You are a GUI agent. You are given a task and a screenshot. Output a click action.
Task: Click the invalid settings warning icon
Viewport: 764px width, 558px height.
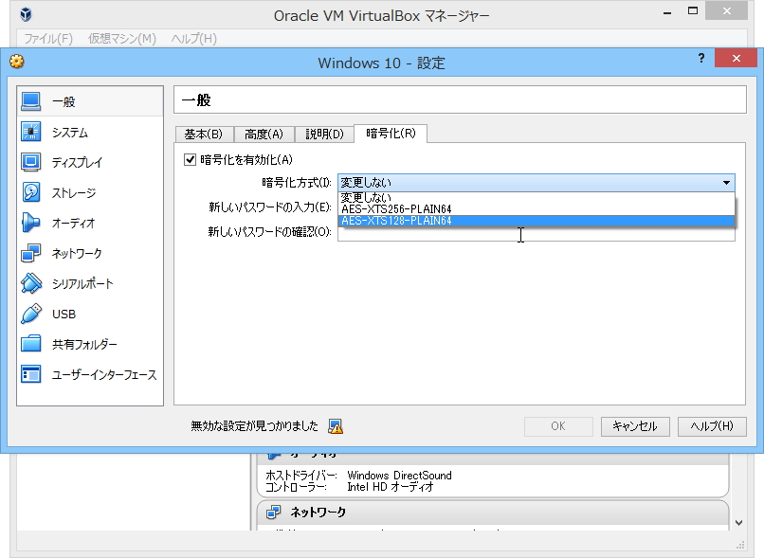(x=336, y=426)
